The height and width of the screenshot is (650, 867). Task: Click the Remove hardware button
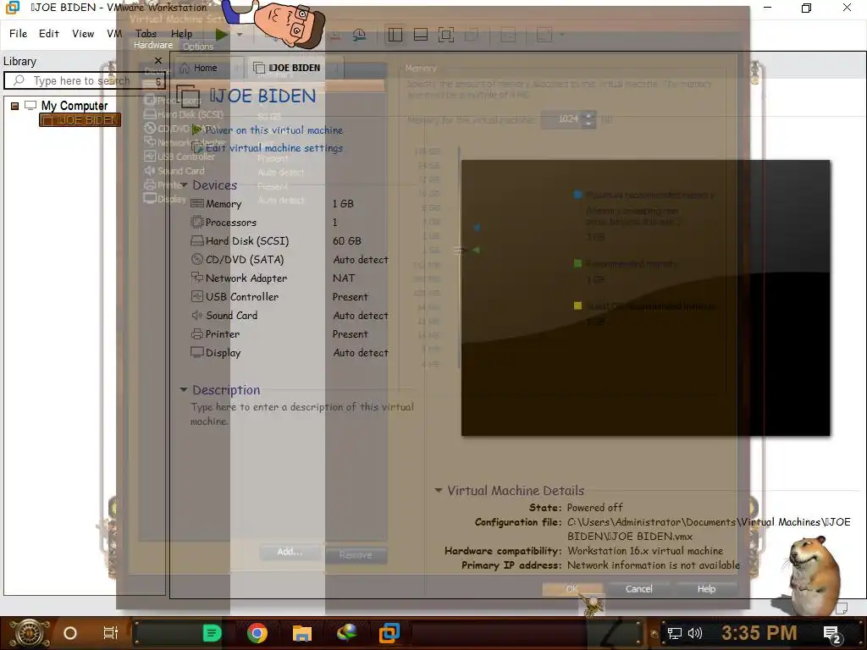tap(356, 555)
